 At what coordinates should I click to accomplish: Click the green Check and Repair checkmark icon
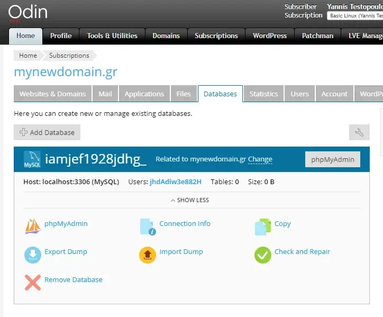pyautogui.click(x=263, y=255)
